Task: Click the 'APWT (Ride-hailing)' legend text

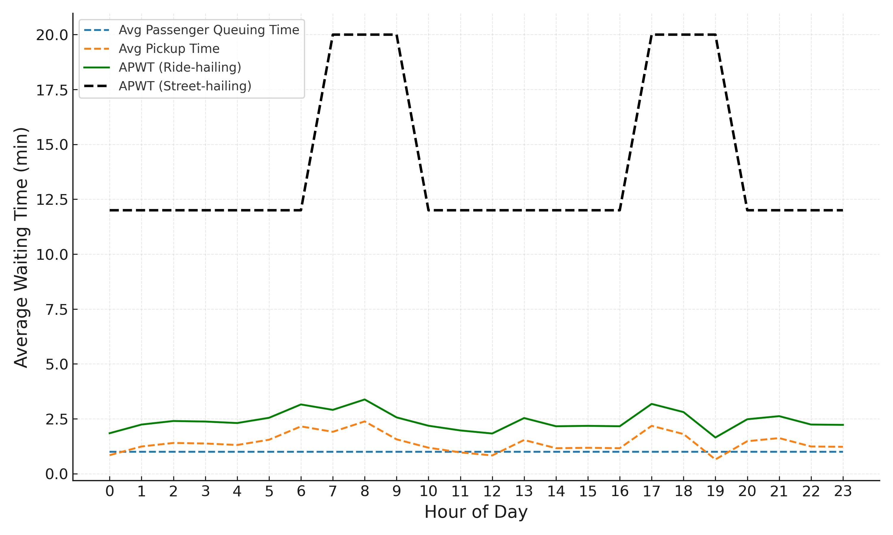Action: 180,67
